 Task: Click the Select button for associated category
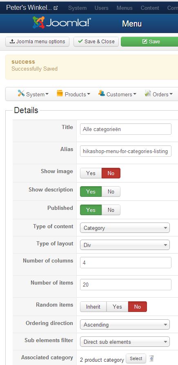pos(136,358)
